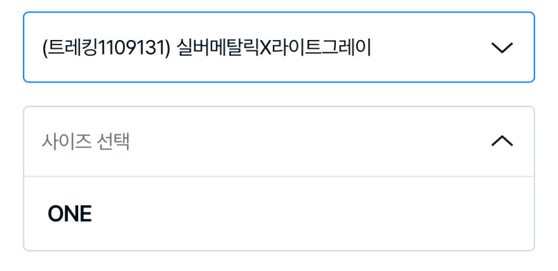This screenshot has width=558, height=271.
Task: Click the blue-outlined color select box
Action: [x=279, y=48]
